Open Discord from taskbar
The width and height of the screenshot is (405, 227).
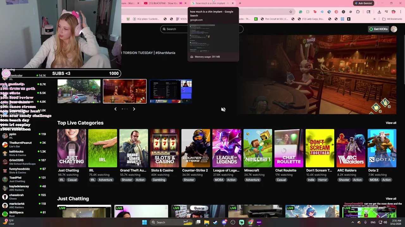(x=224, y=222)
